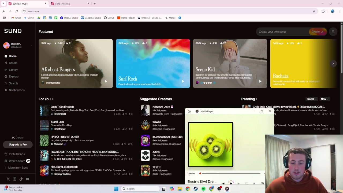Click browser back arrow

click(x=4, y=11)
